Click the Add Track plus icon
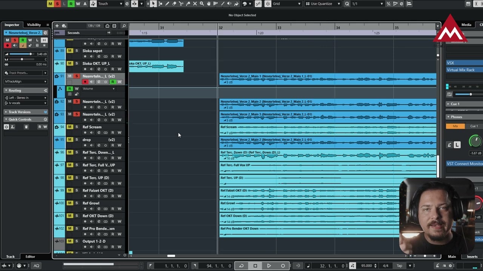483x271 pixels. point(57,26)
